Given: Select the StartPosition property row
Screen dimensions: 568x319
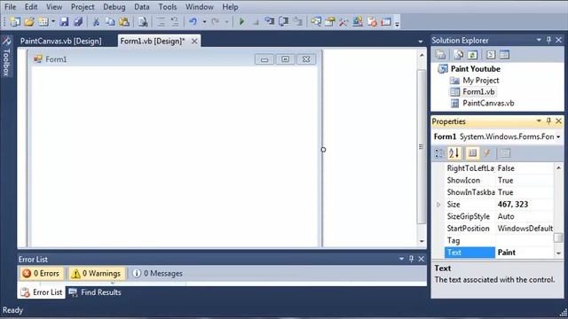Looking at the screenshot, I should click(499, 229).
